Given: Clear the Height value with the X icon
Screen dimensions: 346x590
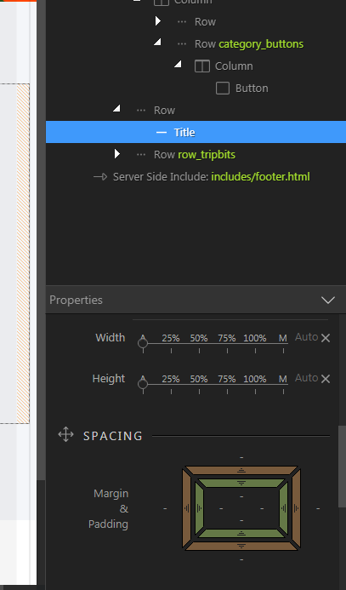Looking at the screenshot, I should coord(326,379).
